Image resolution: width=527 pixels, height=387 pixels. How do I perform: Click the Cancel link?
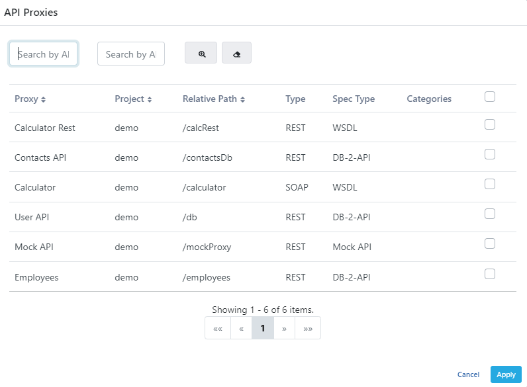coord(468,374)
